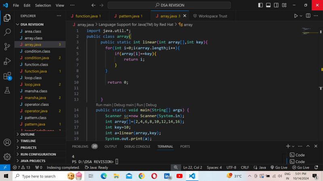This screenshot has height=181, width=323.
Task: Close the terminal panel
Action: coord(316,146)
